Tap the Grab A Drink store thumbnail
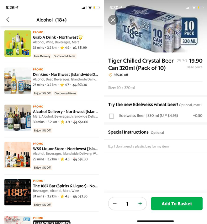The width and height of the screenshot is (207, 224). click(x=18, y=44)
